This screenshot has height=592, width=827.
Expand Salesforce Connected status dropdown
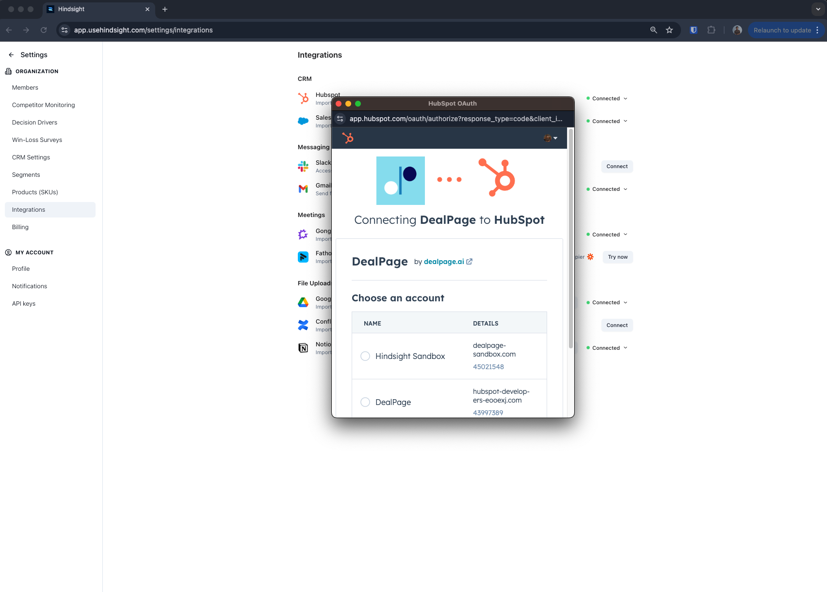[x=607, y=121]
